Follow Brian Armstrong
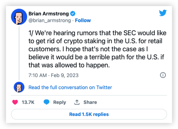 point(83,20)
